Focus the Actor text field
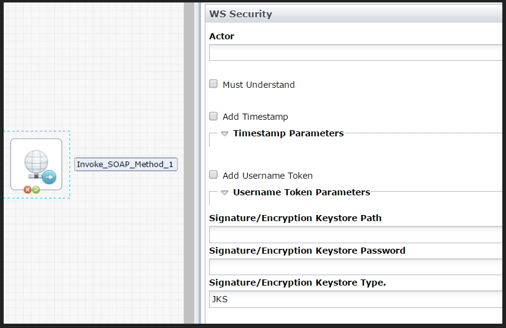Screen dimensions: 506x328 point(357,53)
